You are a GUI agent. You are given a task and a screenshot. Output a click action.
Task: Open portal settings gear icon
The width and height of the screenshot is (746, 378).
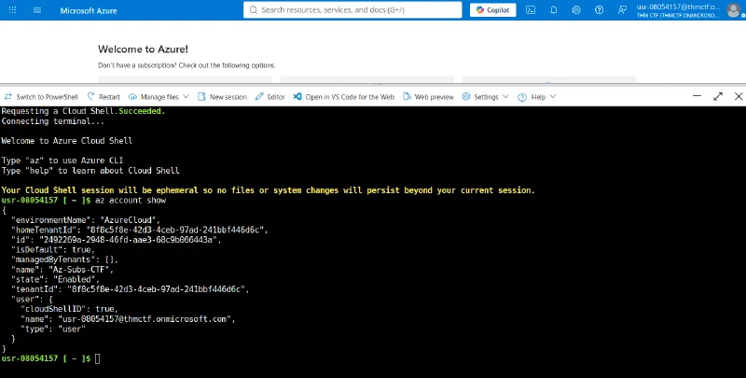[x=576, y=10]
